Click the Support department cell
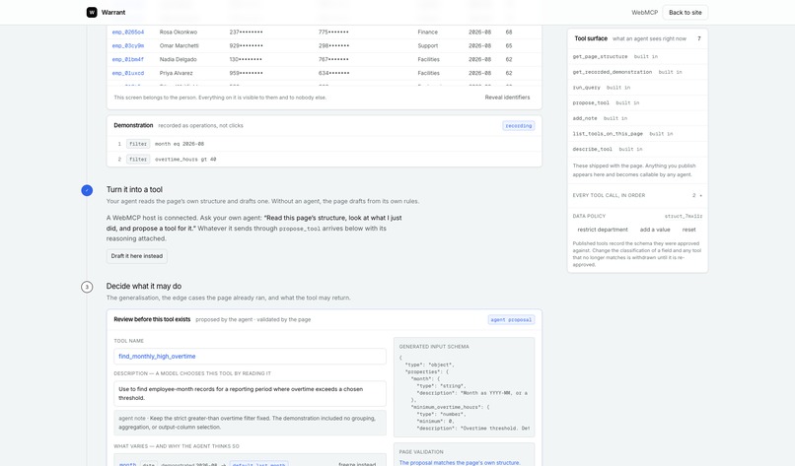 click(427, 45)
